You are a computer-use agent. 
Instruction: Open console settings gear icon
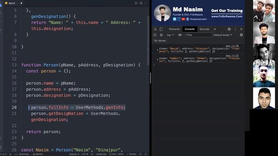coord(242,35)
